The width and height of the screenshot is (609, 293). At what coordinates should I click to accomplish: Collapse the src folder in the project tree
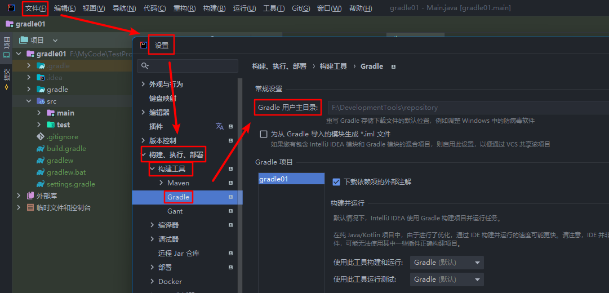(x=29, y=101)
